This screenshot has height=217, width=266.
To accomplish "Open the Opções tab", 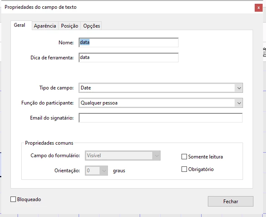I will pyautogui.click(x=91, y=26).
